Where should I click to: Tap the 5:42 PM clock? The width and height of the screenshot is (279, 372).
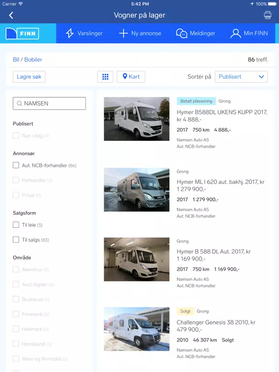coord(140,4)
